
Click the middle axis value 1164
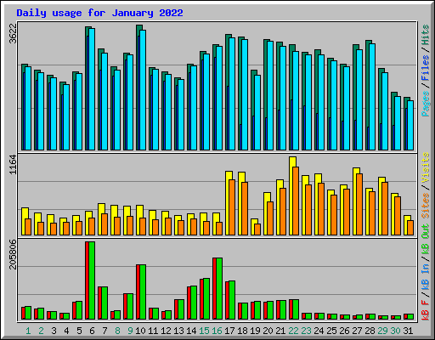14,164
